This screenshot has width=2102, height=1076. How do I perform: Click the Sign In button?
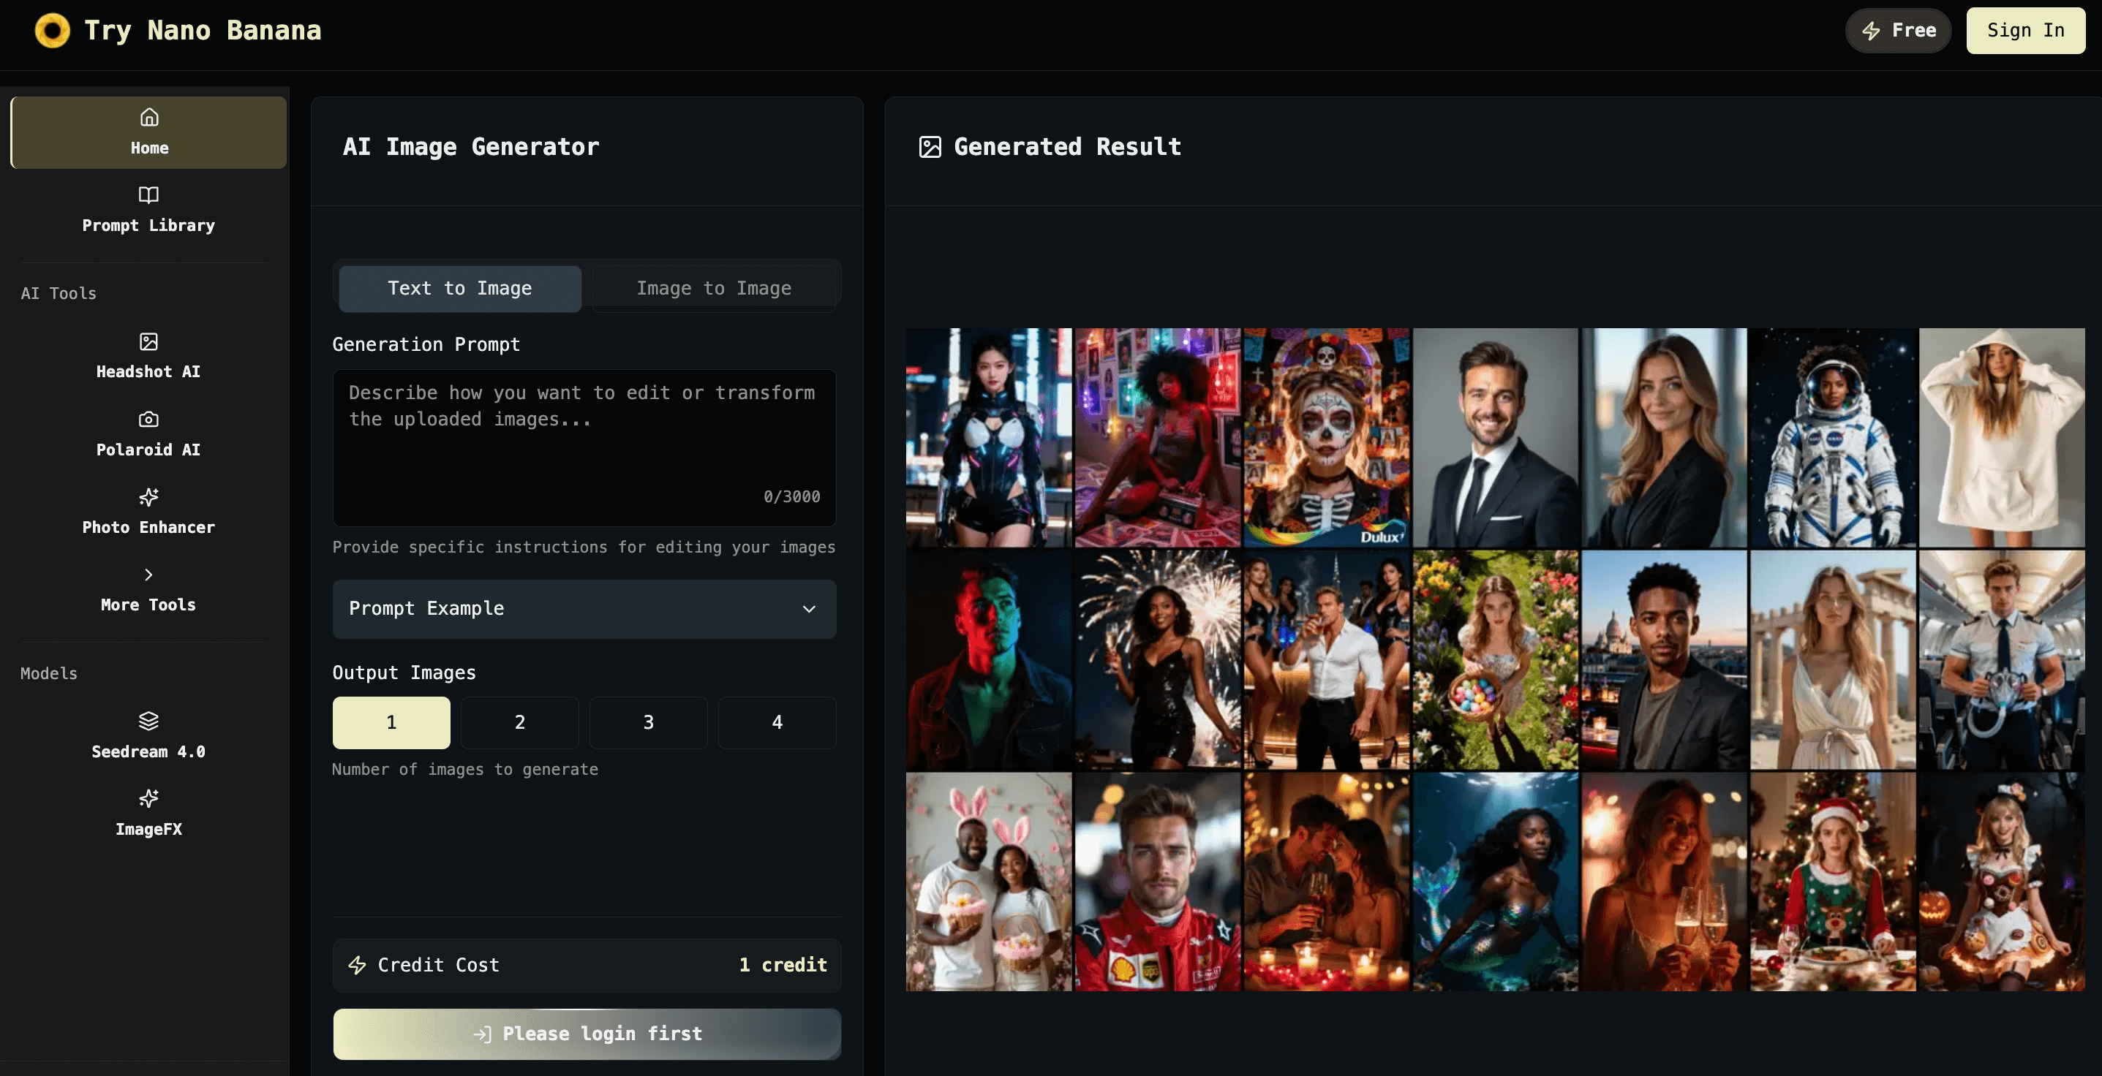tap(2024, 31)
